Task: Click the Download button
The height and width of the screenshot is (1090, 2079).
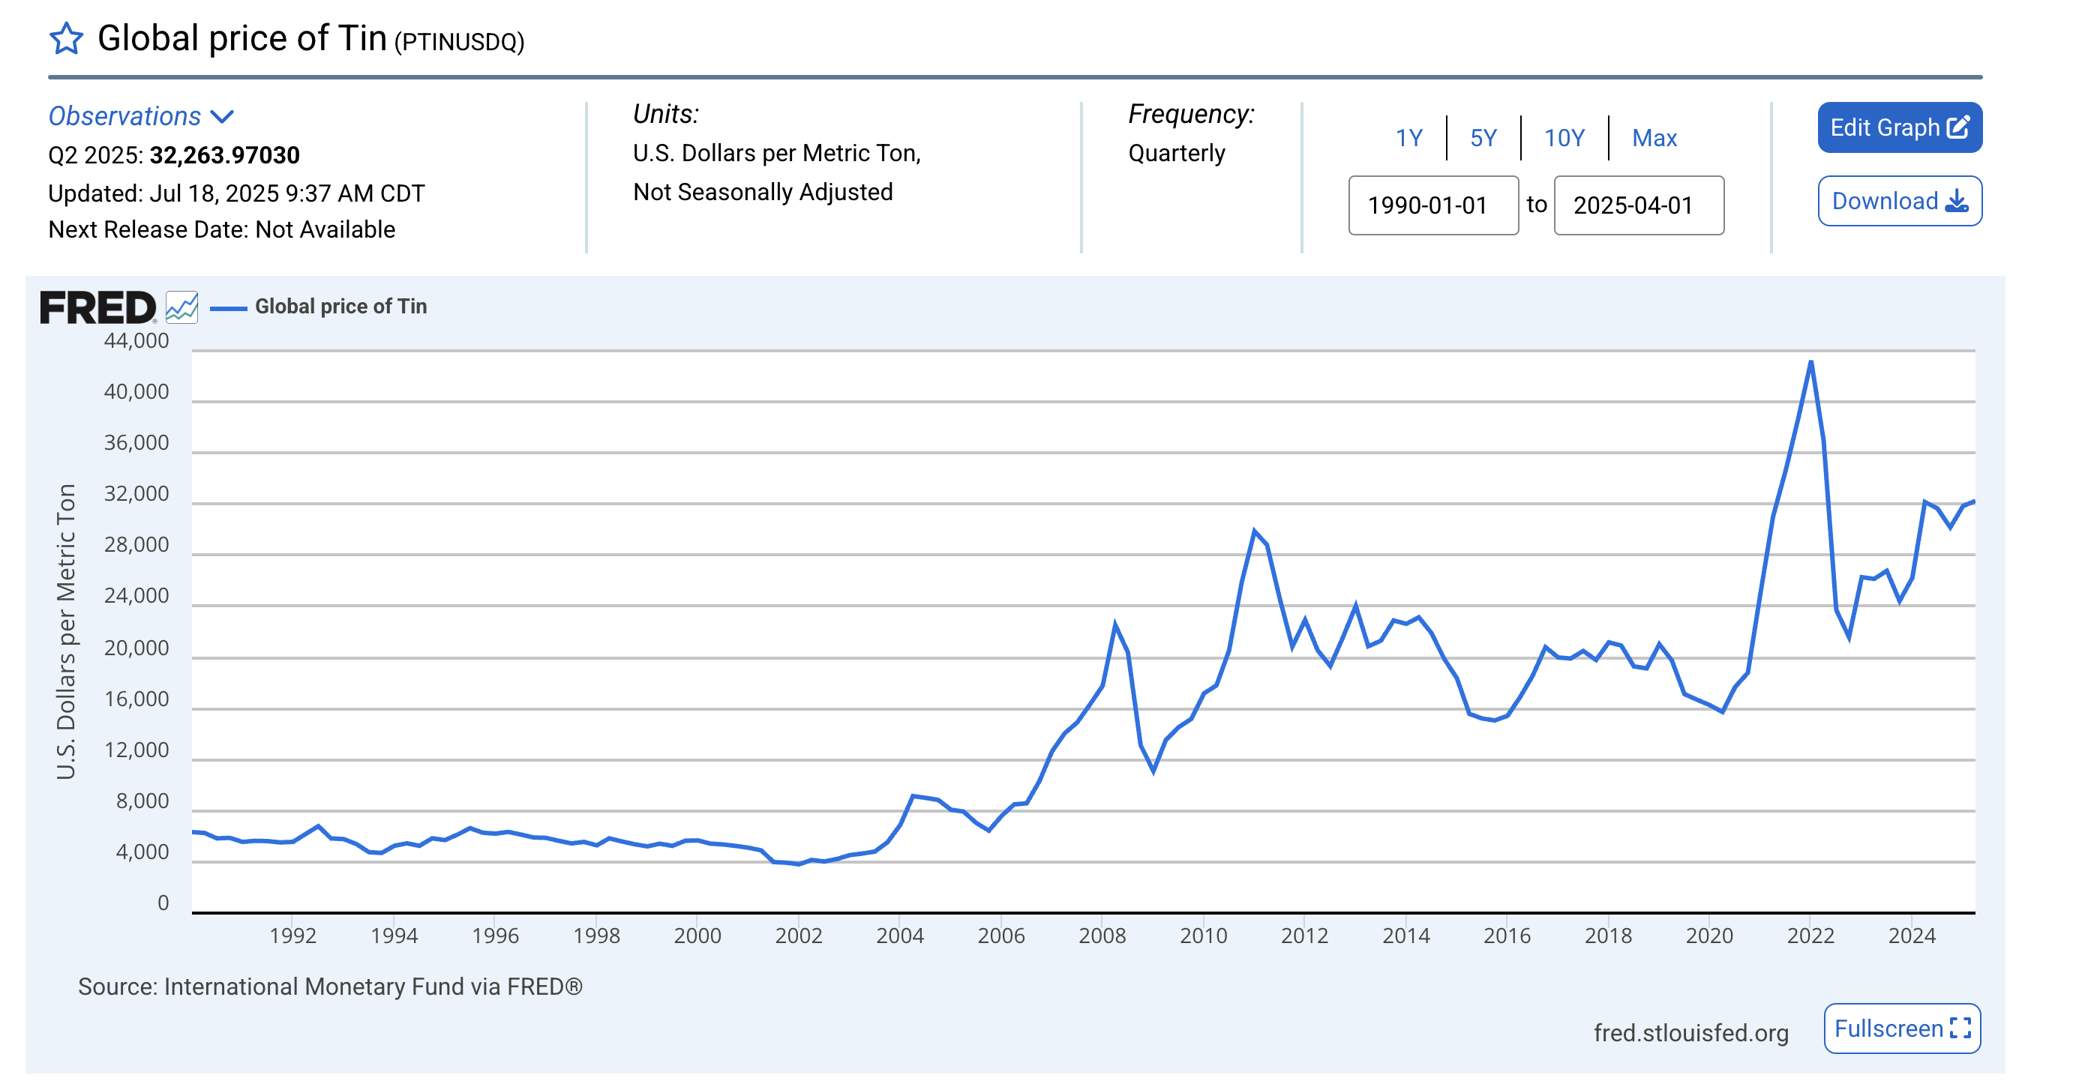Action: 1899,201
